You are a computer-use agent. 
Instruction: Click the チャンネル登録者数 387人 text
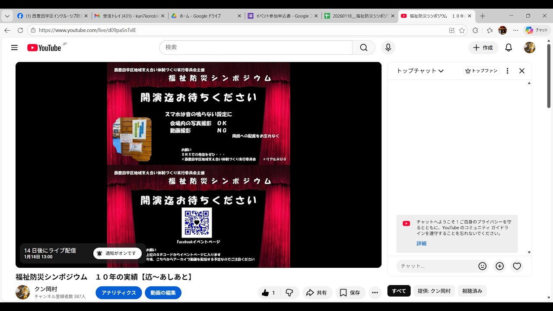click(60, 297)
